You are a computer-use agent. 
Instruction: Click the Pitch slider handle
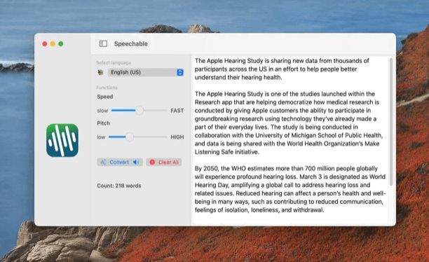pos(130,137)
